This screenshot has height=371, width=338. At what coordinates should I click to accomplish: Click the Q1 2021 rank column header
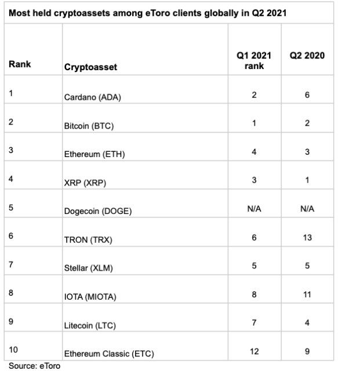[x=254, y=60]
